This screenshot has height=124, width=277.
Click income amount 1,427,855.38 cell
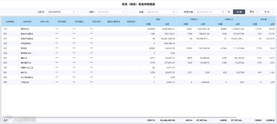(x=203, y=29)
